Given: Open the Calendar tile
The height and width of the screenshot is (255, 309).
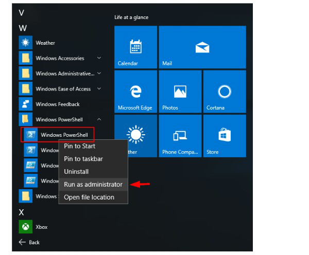Looking at the screenshot, I should click(x=135, y=47).
